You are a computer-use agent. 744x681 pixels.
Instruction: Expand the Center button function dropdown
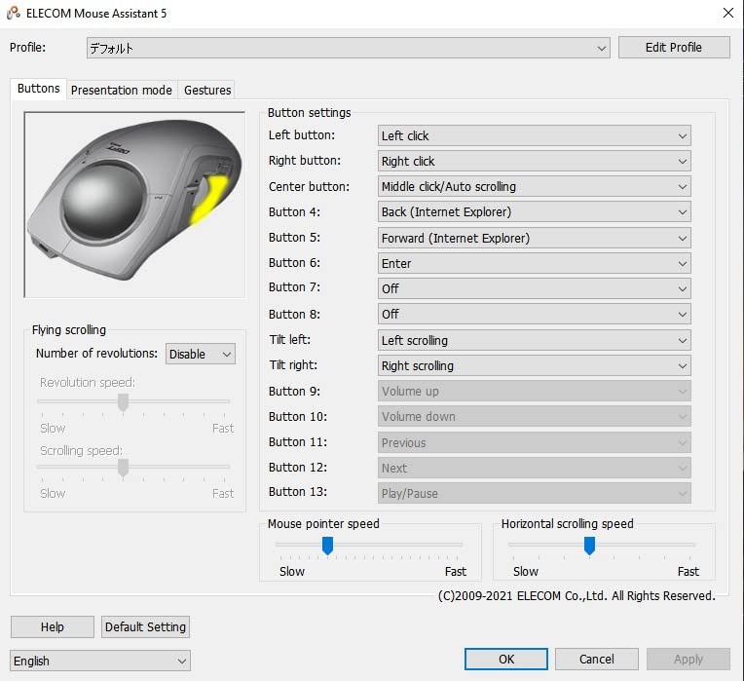click(x=535, y=186)
